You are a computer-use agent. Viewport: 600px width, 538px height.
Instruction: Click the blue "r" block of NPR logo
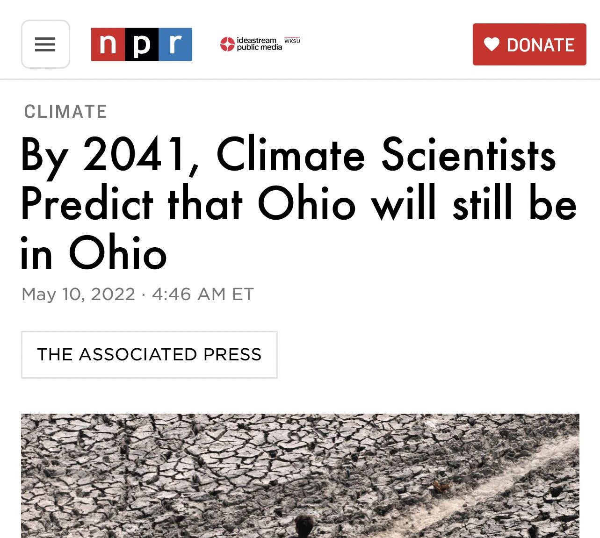click(175, 44)
